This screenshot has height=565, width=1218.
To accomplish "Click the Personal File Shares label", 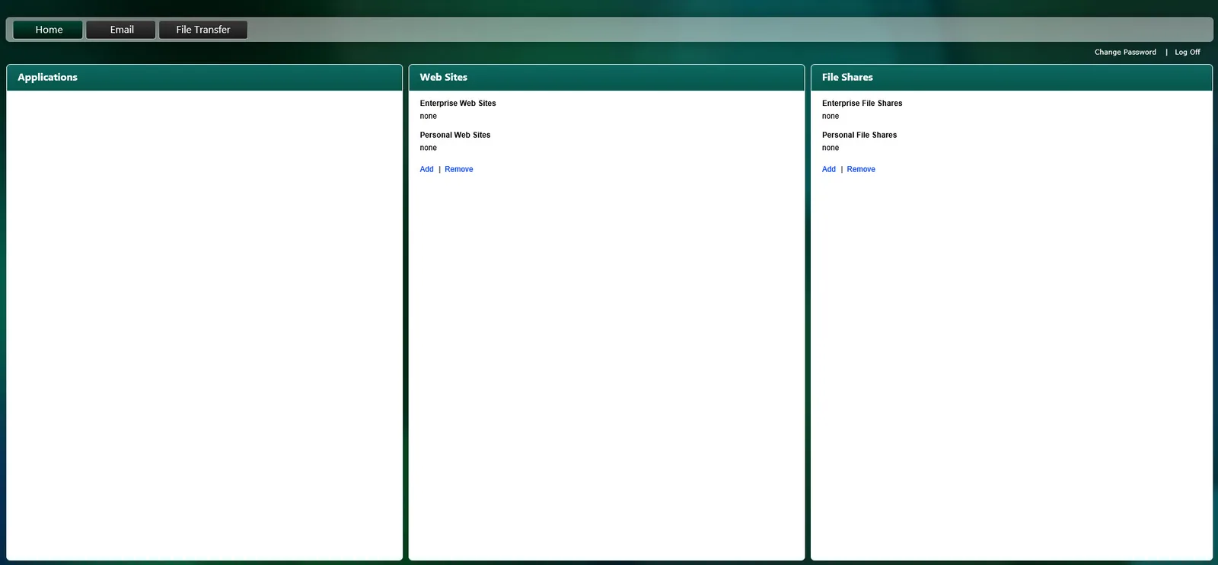I will 859,136.
